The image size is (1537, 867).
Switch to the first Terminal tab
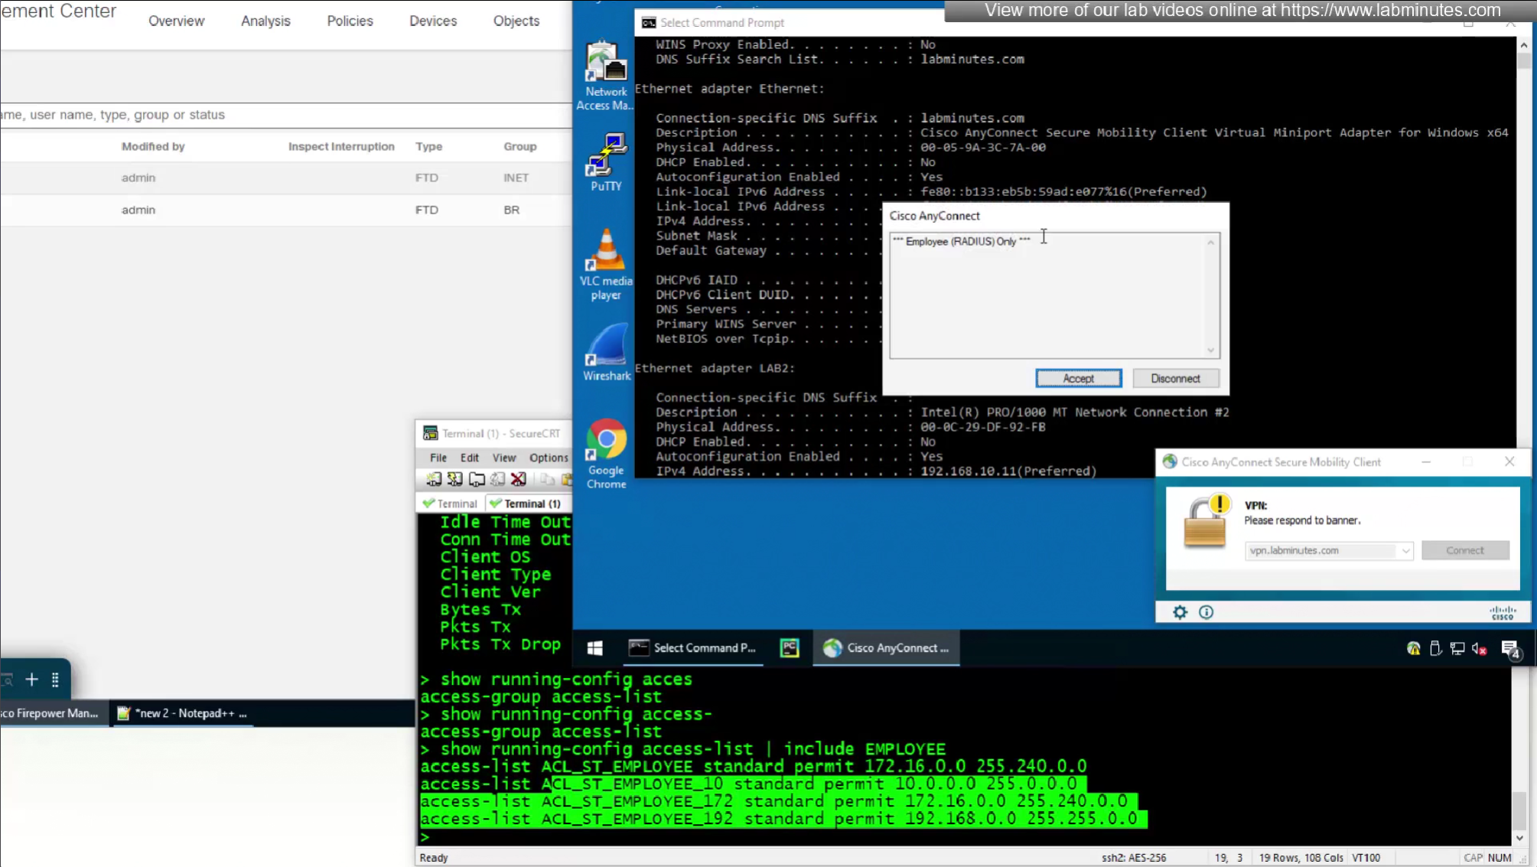[x=451, y=504]
